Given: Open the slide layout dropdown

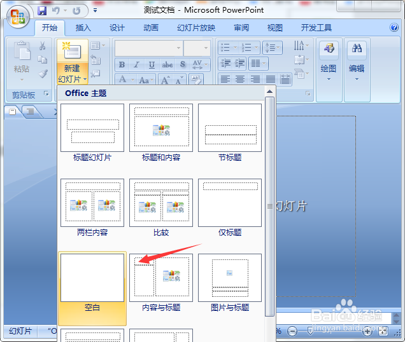Looking at the screenshot, I should pos(98,46).
